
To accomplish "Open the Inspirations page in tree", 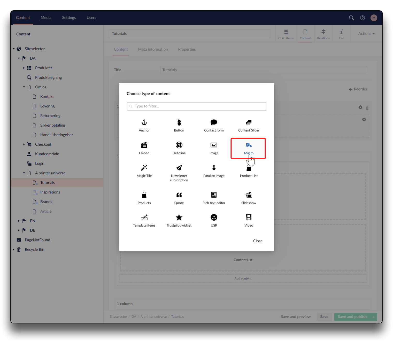I will point(50,192).
